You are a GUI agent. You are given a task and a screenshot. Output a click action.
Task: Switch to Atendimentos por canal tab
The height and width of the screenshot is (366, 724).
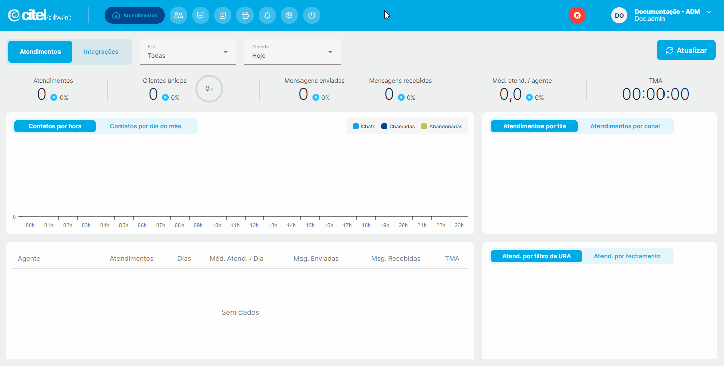pyautogui.click(x=625, y=126)
